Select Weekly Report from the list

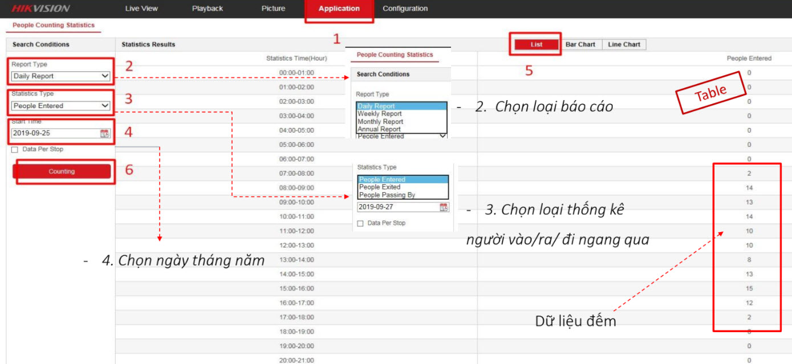[379, 114]
